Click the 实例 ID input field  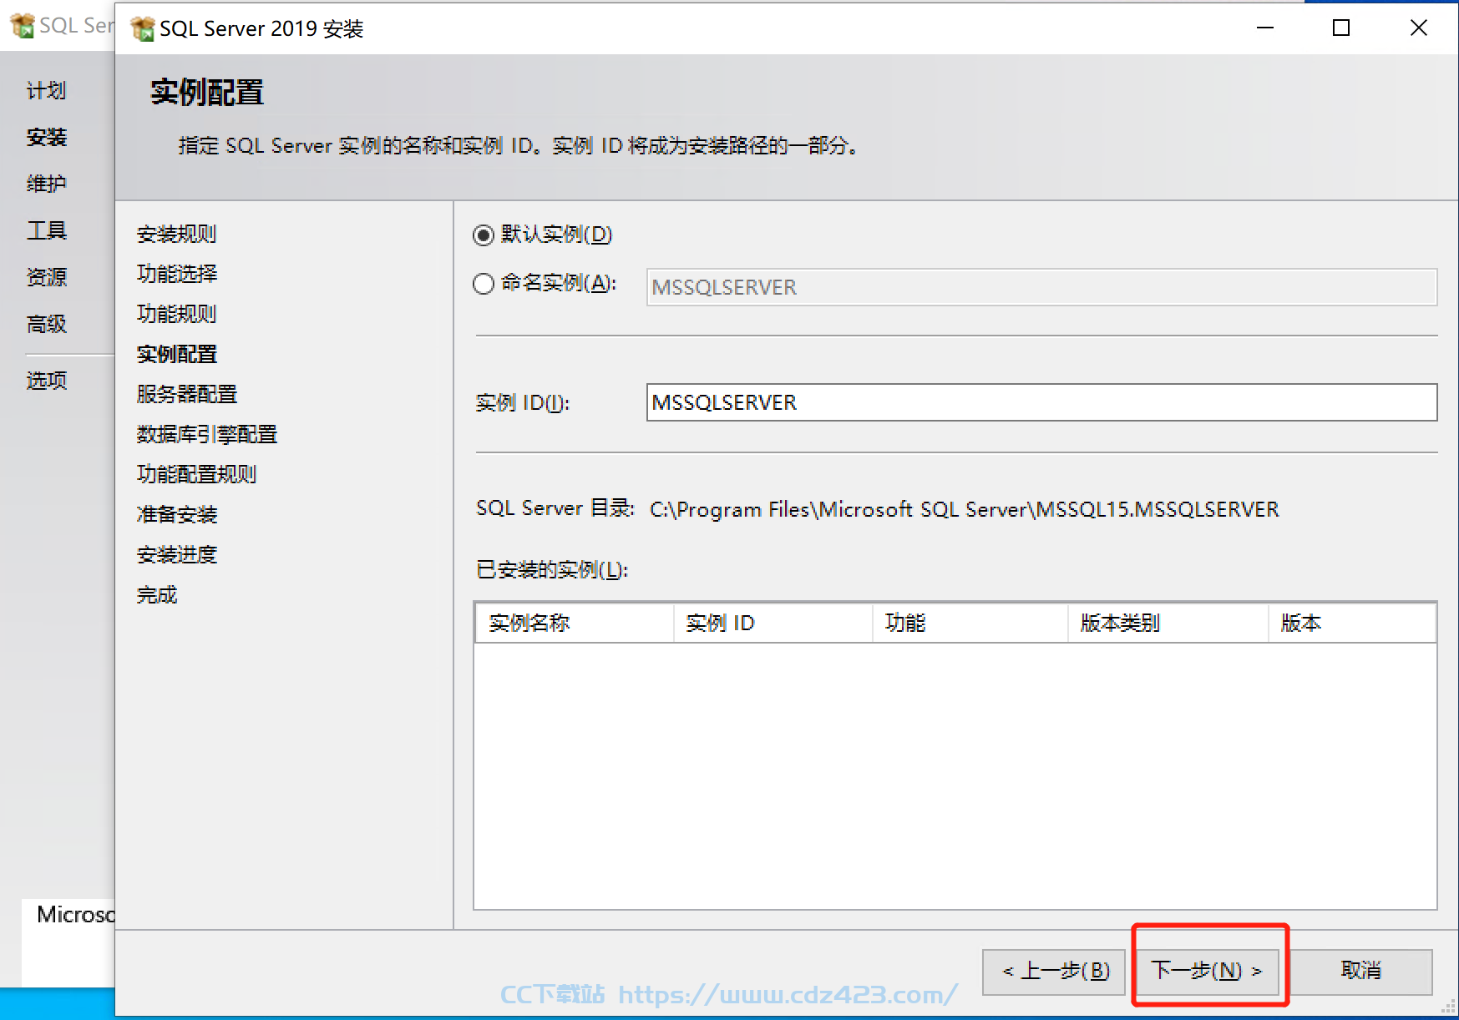(1041, 402)
